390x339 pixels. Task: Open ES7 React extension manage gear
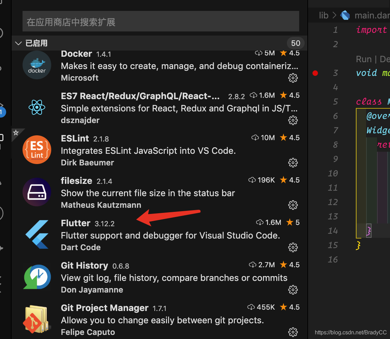coord(293,120)
